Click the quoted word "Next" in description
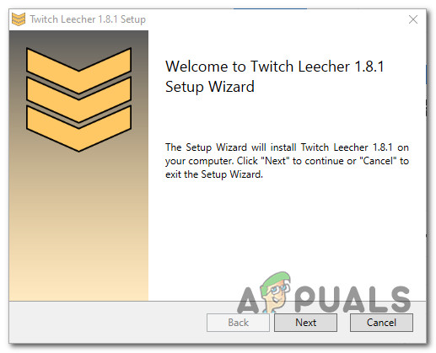436x353 pixels. [275, 161]
